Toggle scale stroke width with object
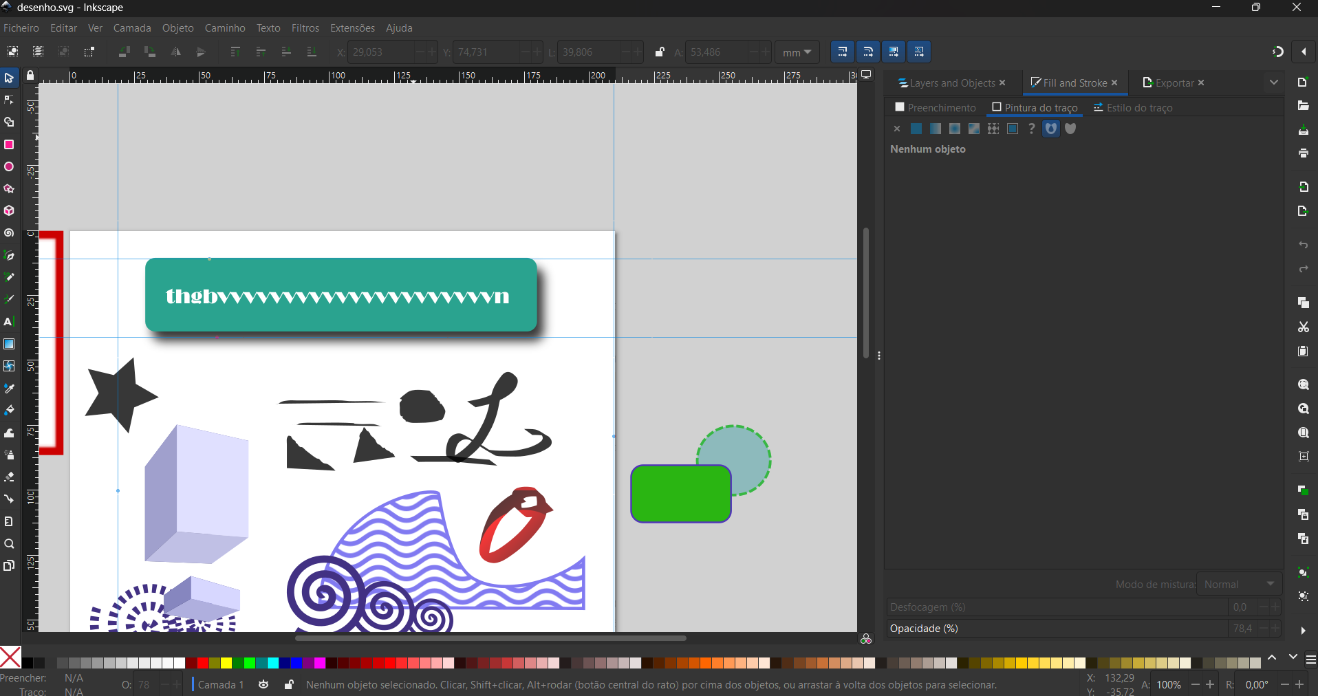 [x=843, y=52]
